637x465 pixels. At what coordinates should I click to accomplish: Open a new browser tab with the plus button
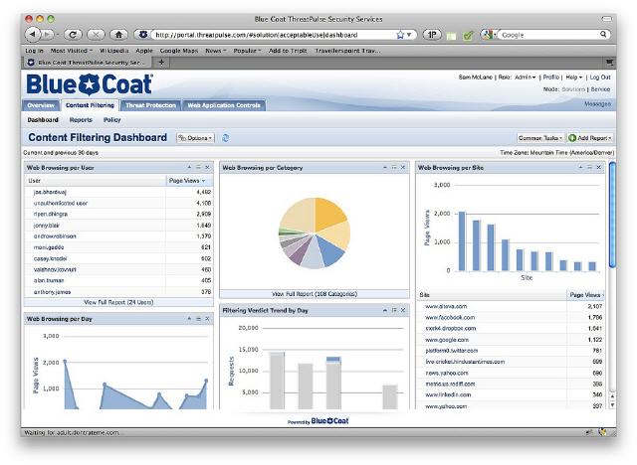pyautogui.click(x=161, y=62)
